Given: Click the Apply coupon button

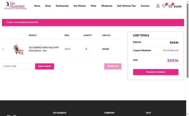Looking at the screenshot, I should point(45,66).
